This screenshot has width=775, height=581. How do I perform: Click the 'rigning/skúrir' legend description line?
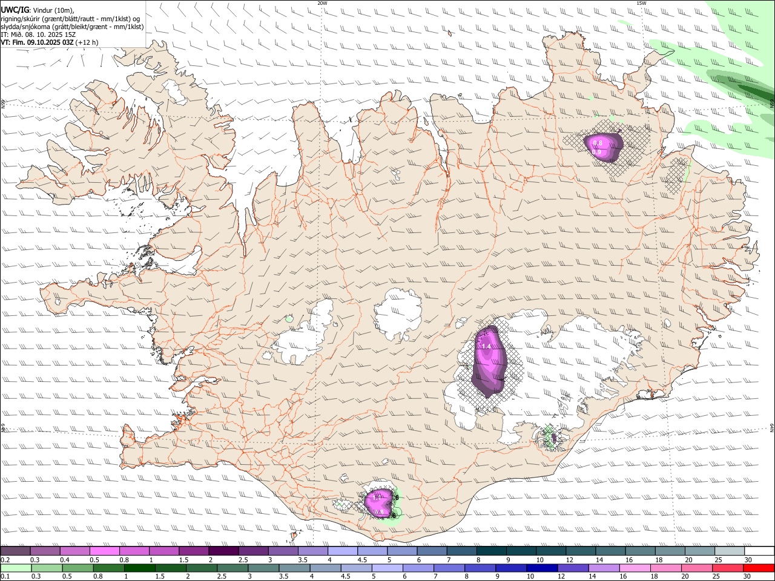tap(71, 18)
